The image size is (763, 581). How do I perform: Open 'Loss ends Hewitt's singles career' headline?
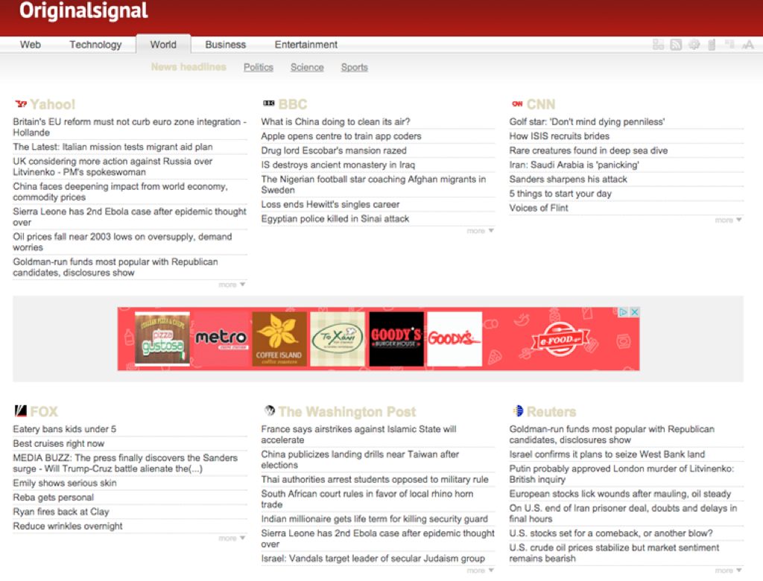point(330,204)
